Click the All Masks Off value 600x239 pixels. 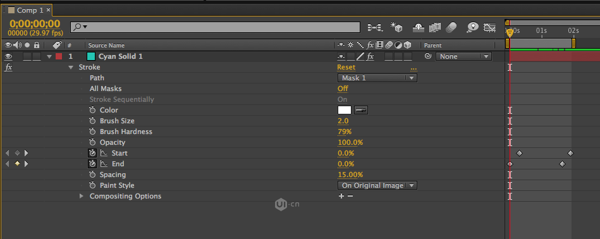click(x=343, y=89)
